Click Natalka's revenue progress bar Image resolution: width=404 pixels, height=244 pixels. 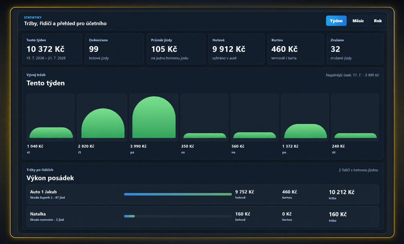tap(178, 216)
